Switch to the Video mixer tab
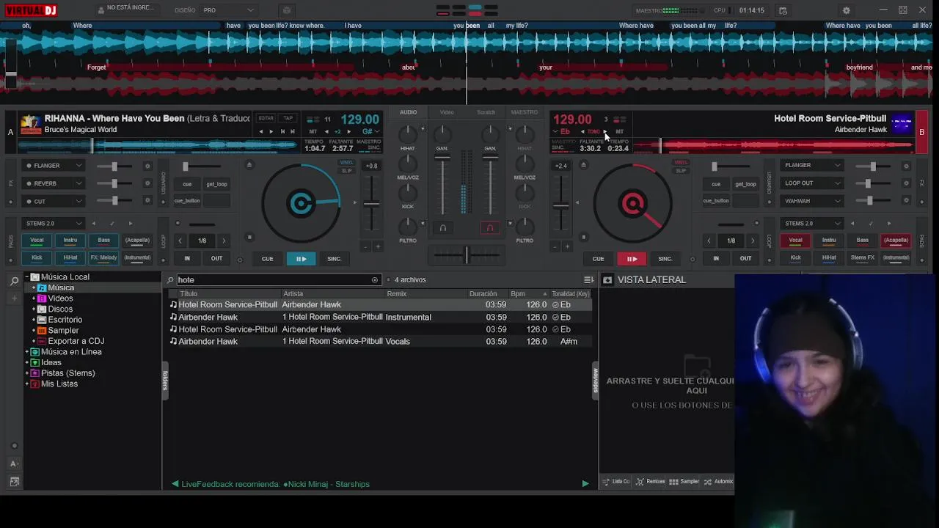The image size is (939, 528). 447,112
